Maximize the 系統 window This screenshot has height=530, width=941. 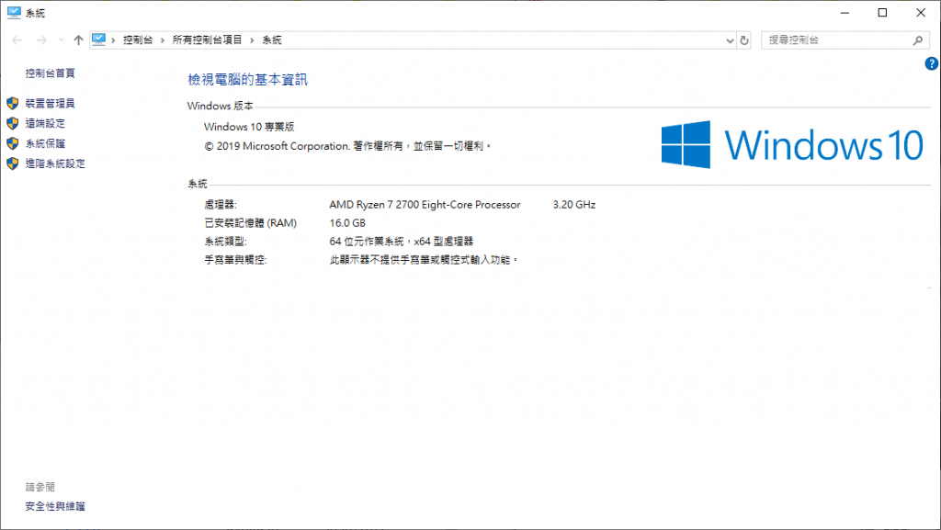(x=882, y=13)
